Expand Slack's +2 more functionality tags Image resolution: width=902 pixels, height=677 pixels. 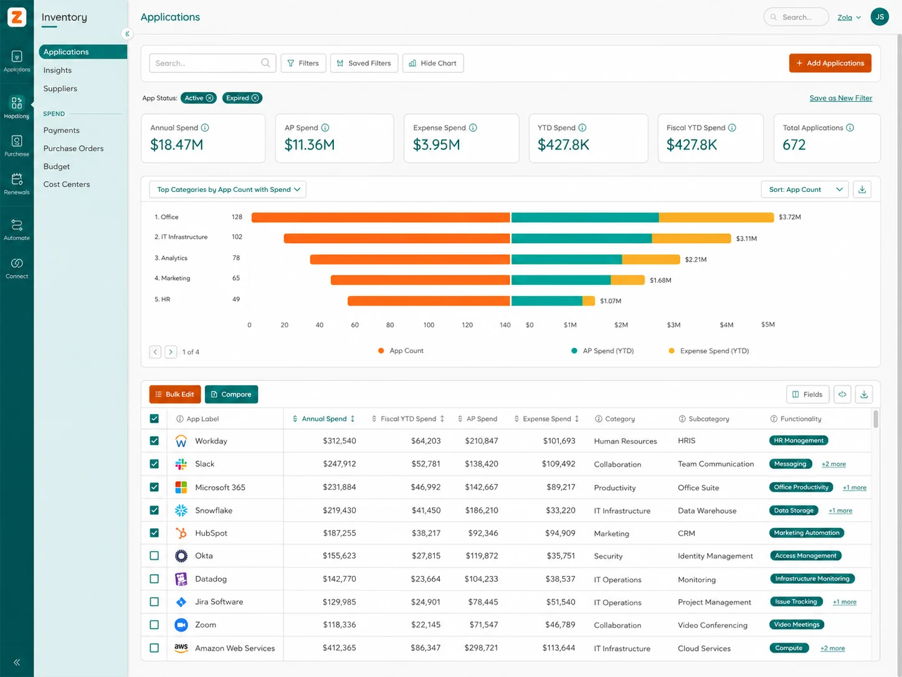click(833, 464)
